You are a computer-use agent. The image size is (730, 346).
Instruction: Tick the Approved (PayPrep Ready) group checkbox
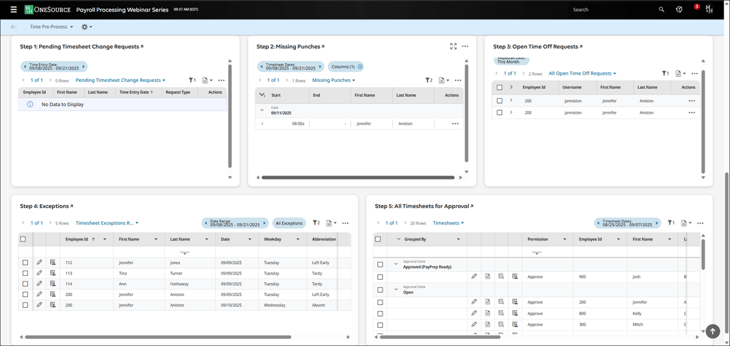pos(380,264)
